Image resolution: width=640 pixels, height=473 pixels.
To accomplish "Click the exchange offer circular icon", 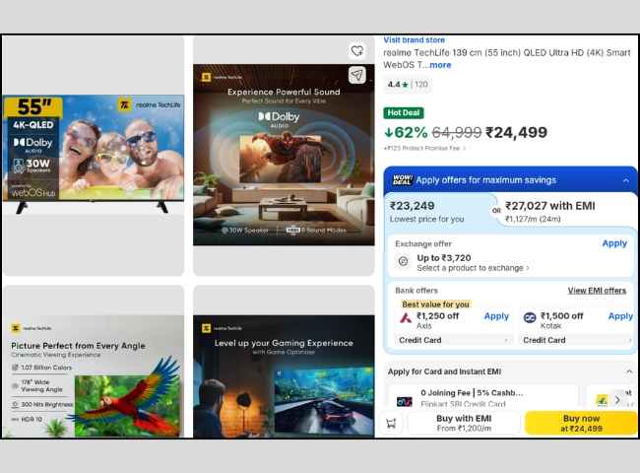I will pos(404,261).
